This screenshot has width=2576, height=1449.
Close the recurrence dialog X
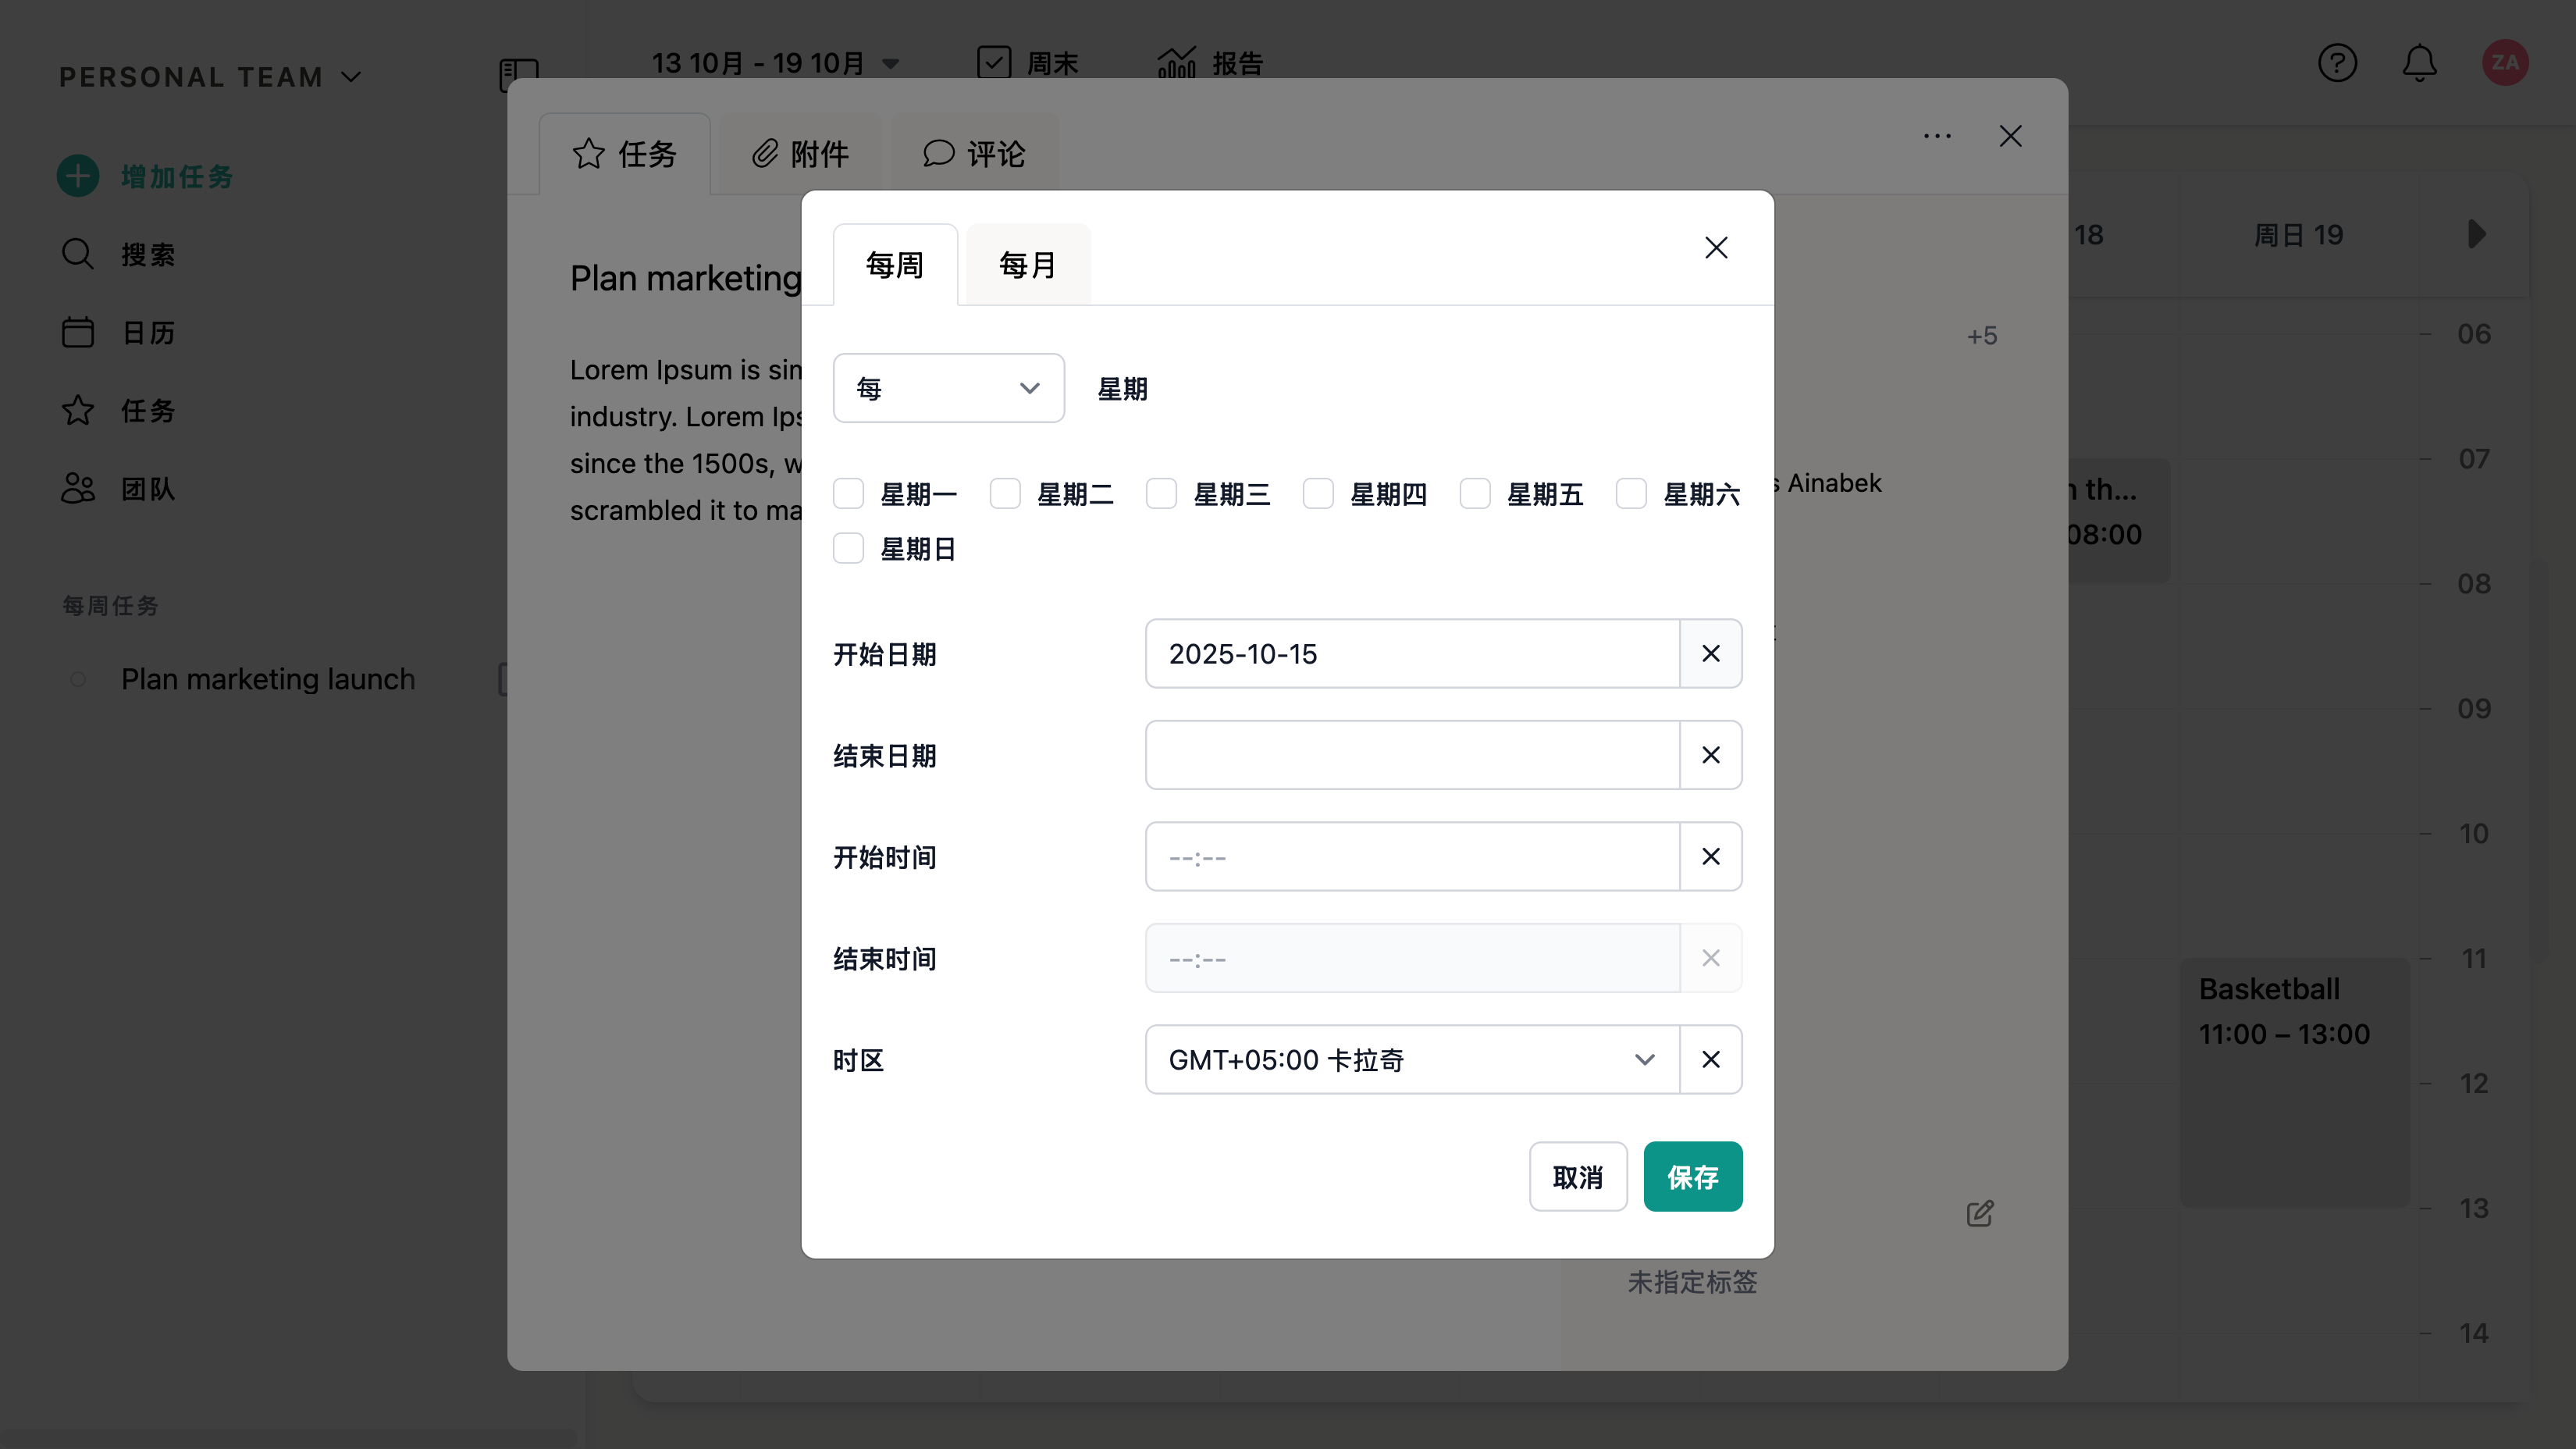coord(1716,247)
